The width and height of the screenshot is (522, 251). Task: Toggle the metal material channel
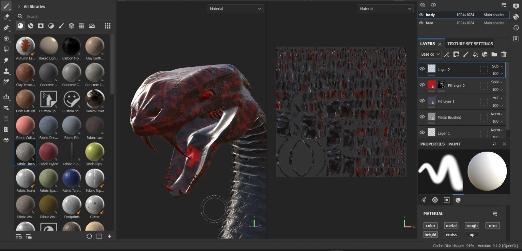coord(451,226)
